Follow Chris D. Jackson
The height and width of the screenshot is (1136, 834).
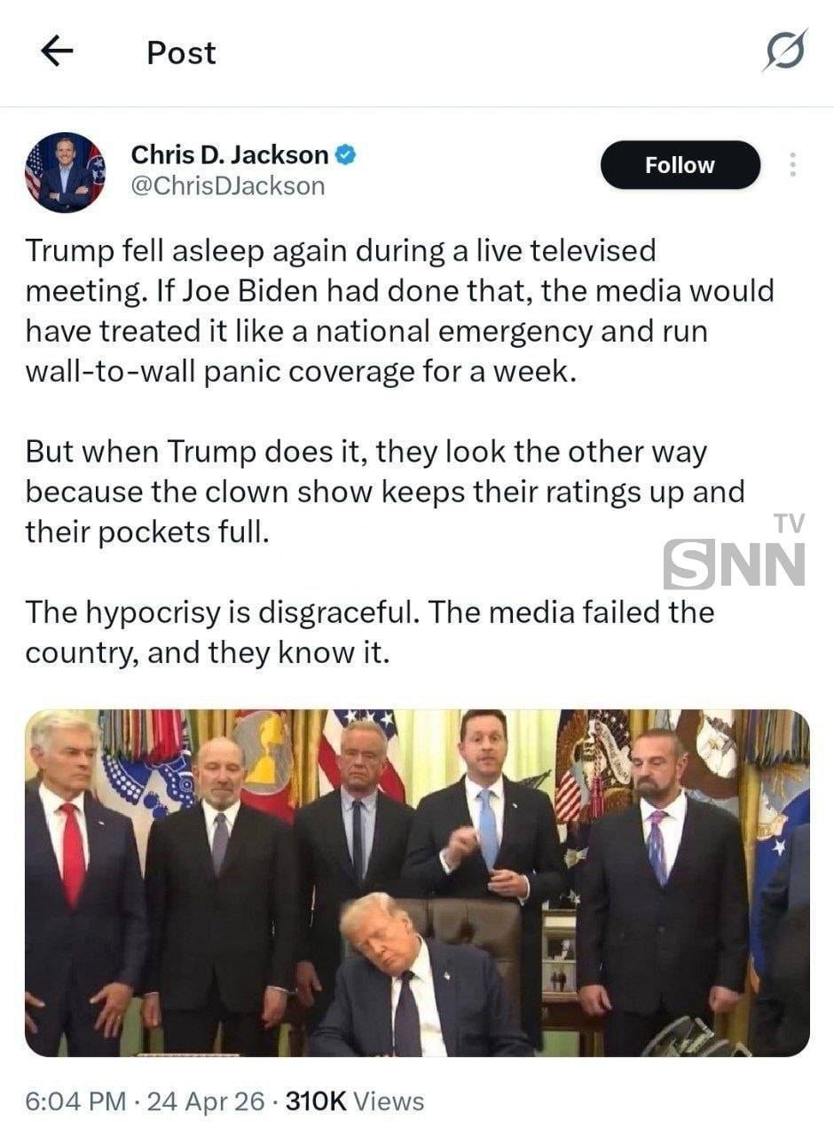[x=680, y=165]
